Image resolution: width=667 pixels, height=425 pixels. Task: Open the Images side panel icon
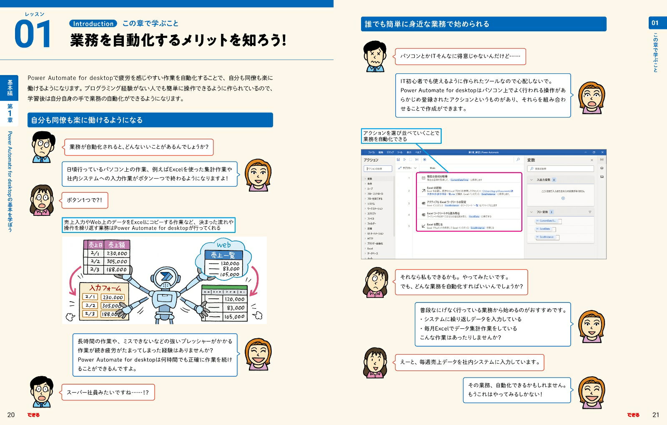coord(602,177)
